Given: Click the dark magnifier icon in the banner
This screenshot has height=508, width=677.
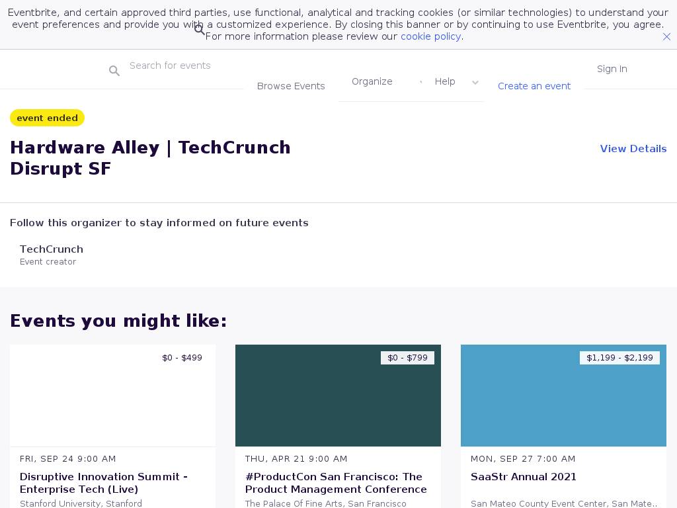Looking at the screenshot, I should (x=199, y=30).
